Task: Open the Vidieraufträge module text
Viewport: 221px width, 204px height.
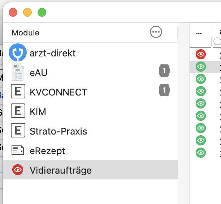Action: coord(61,170)
